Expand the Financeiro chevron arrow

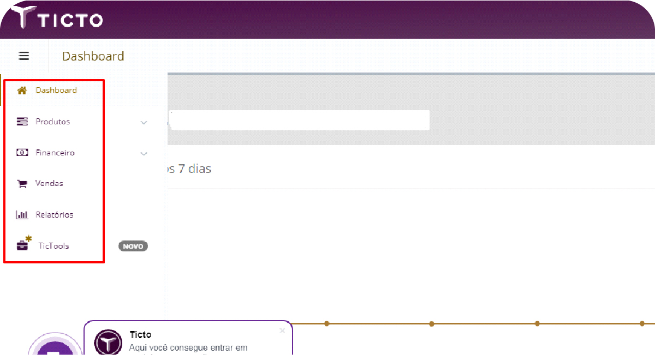pos(144,153)
